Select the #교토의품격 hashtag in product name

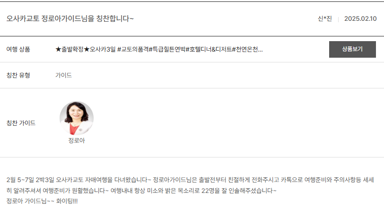tap(133, 49)
